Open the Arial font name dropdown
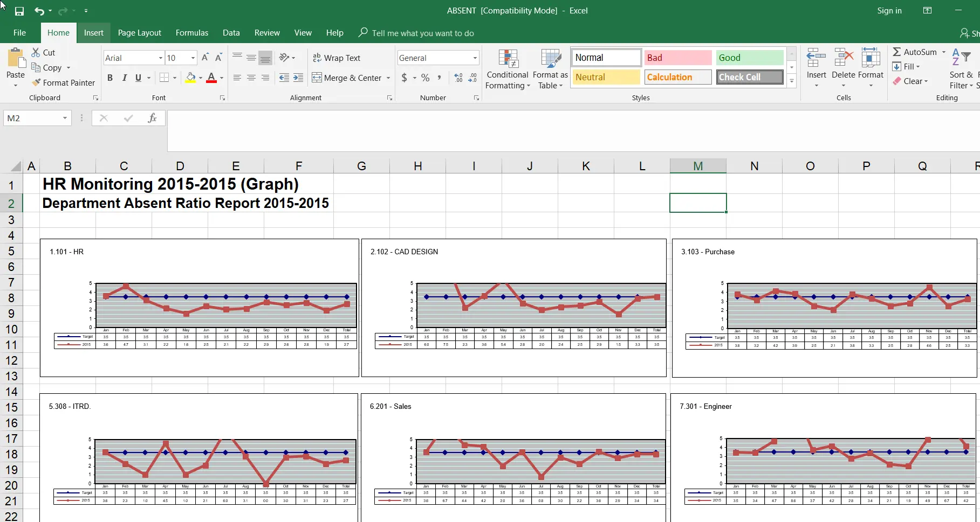This screenshot has width=980, height=522. [161, 58]
